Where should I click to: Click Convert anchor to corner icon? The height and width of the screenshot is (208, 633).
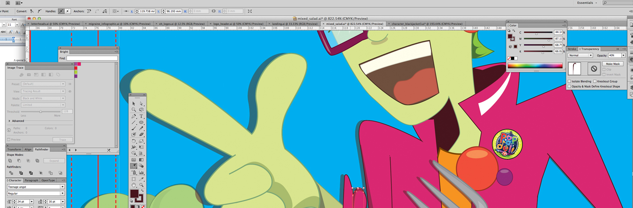click(x=32, y=11)
